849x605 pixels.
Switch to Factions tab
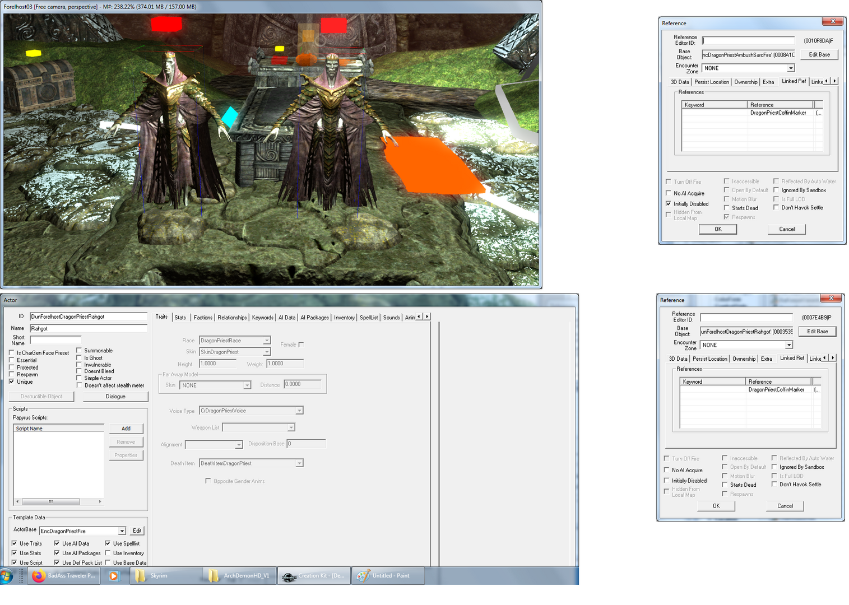(203, 318)
